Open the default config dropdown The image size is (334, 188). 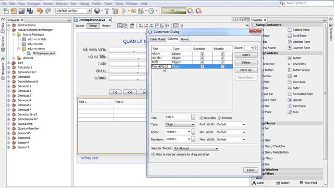pos(74,11)
